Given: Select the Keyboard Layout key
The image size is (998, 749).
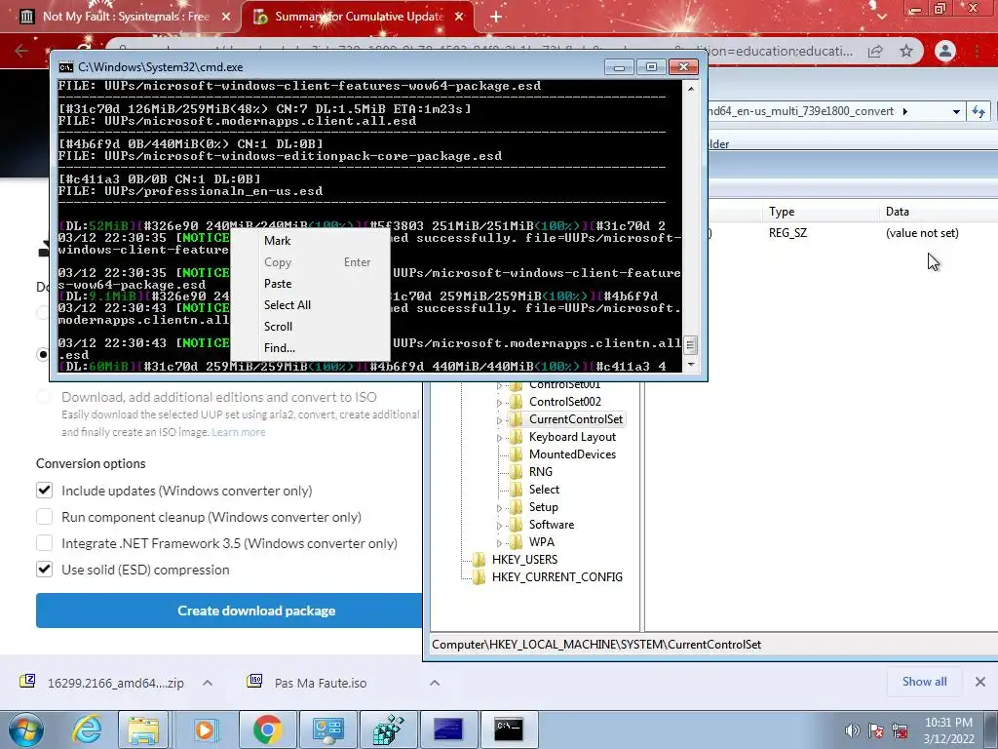Looking at the screenshot, I should click(x=572, y=437).
